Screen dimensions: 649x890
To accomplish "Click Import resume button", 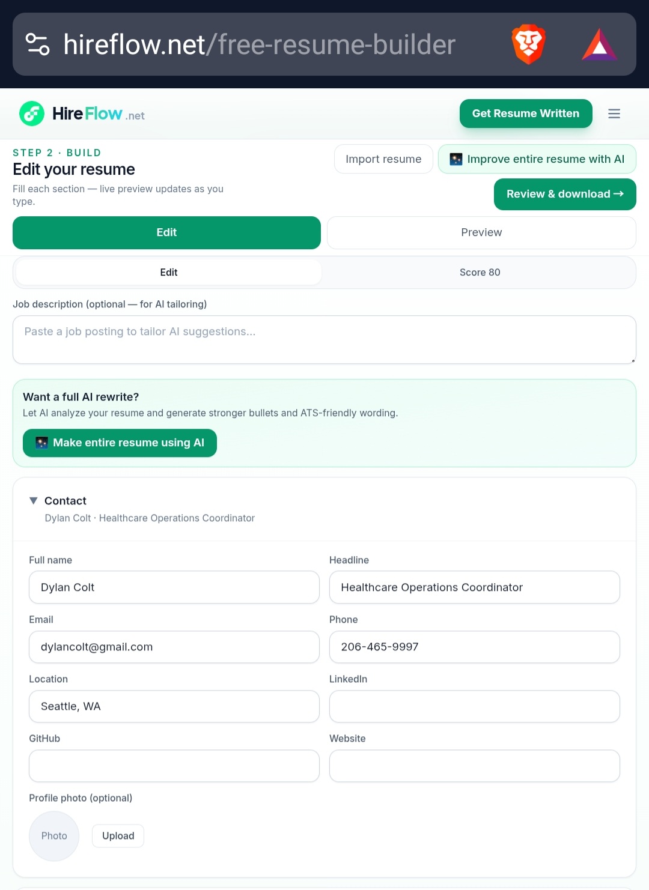I will (383, 159).
